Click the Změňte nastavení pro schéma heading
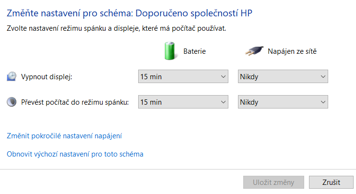 coord(130,13)
